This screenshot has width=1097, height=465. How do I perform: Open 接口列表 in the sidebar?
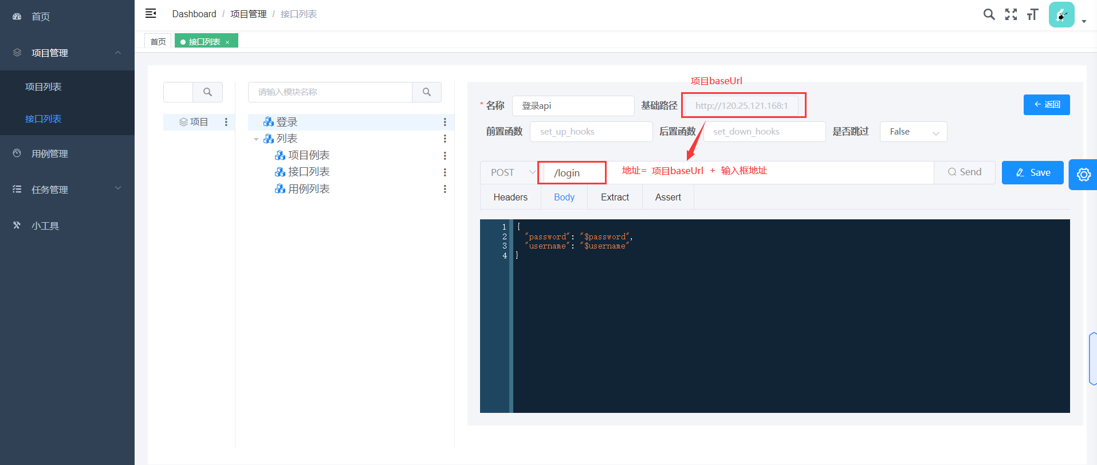67,119
